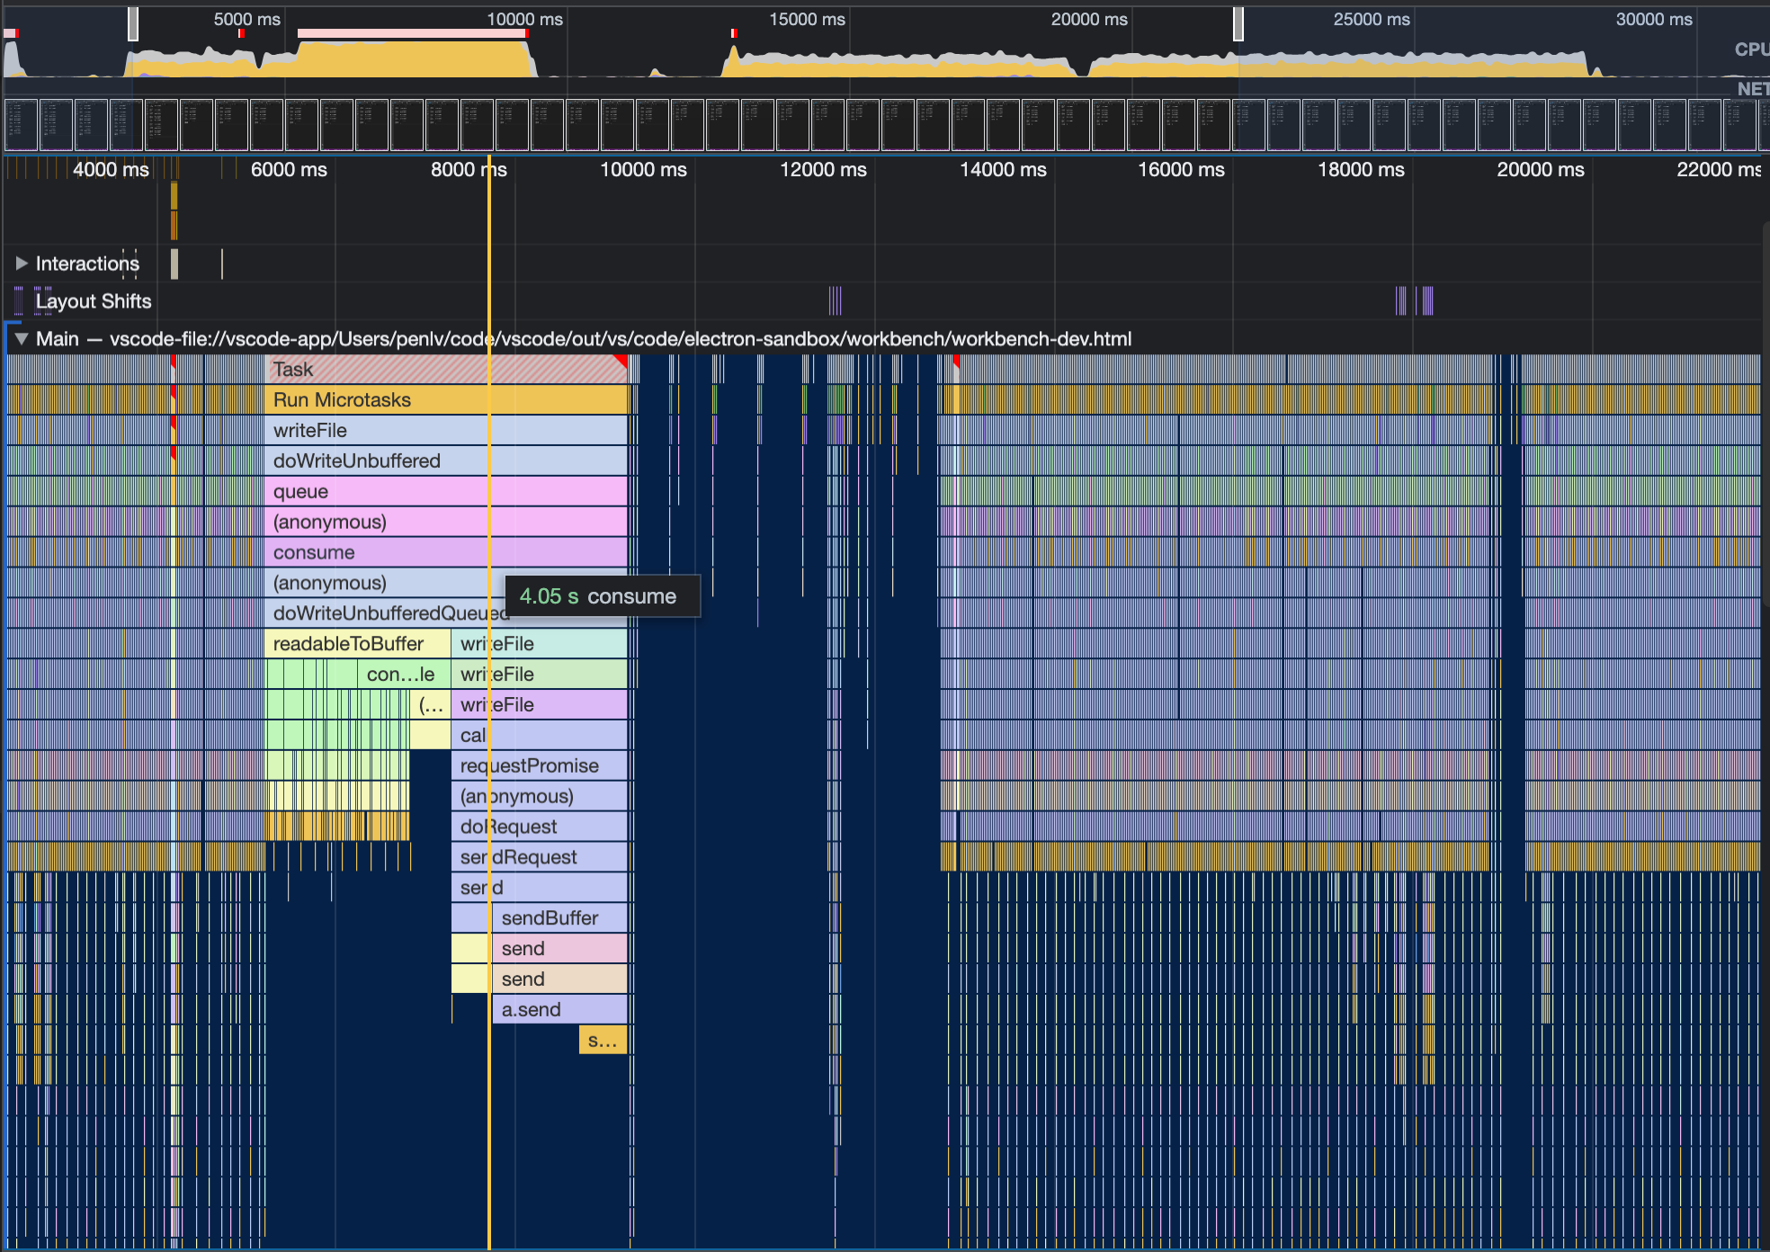Select the Layout Shifts track label
Viewport: 1770px width, 1252px height.
pyautogui.click(x=93, y=301)
